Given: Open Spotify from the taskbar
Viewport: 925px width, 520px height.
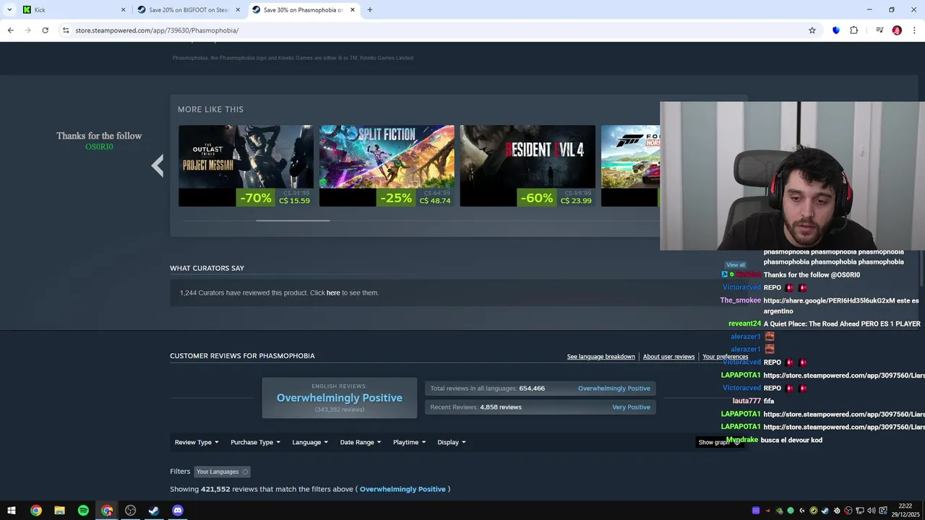Looking at the screenshot, I should pyautogui.click(x=83, y=511).
